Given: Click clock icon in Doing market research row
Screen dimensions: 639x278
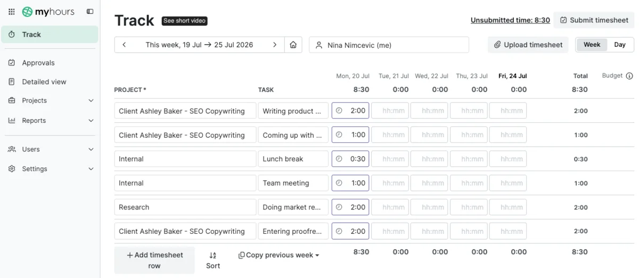Looking at the screenshot, I should point(339,207).
